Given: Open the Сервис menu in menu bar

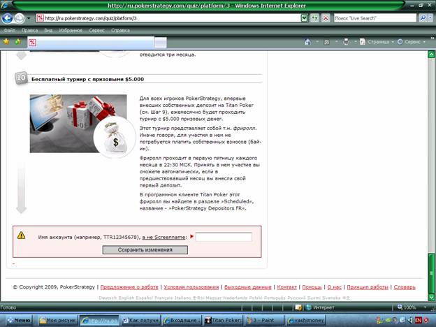Looking at the screenshot, I should (96, 30).
